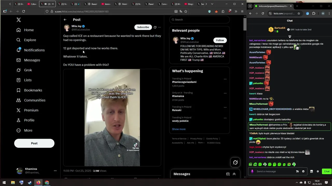Open Communities in sidebar
Image resolution: width=332 pixels, height=186 pixels.
[31, 100]
